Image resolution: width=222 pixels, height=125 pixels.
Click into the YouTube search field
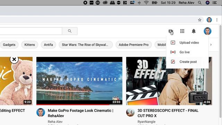click(x=31, y=31)
